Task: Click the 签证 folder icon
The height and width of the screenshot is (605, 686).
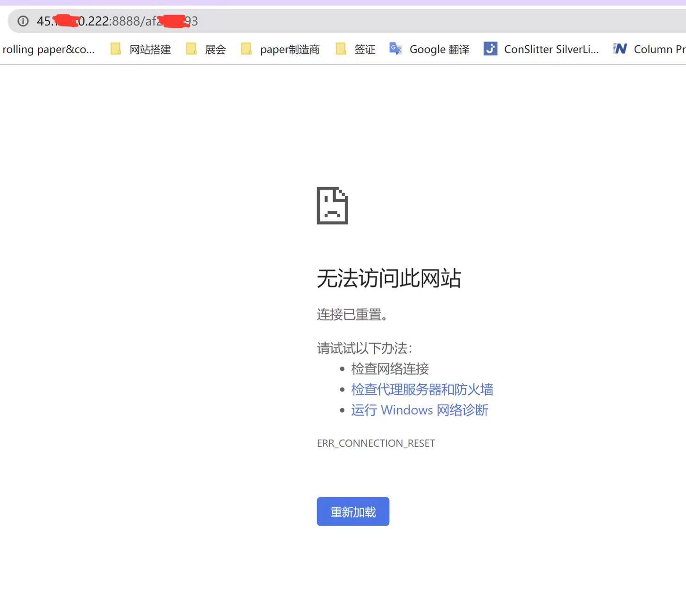Action: coord(341,49)
